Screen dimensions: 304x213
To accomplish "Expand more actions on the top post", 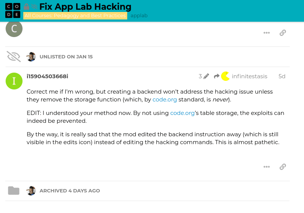I will [x=266, y=33].
